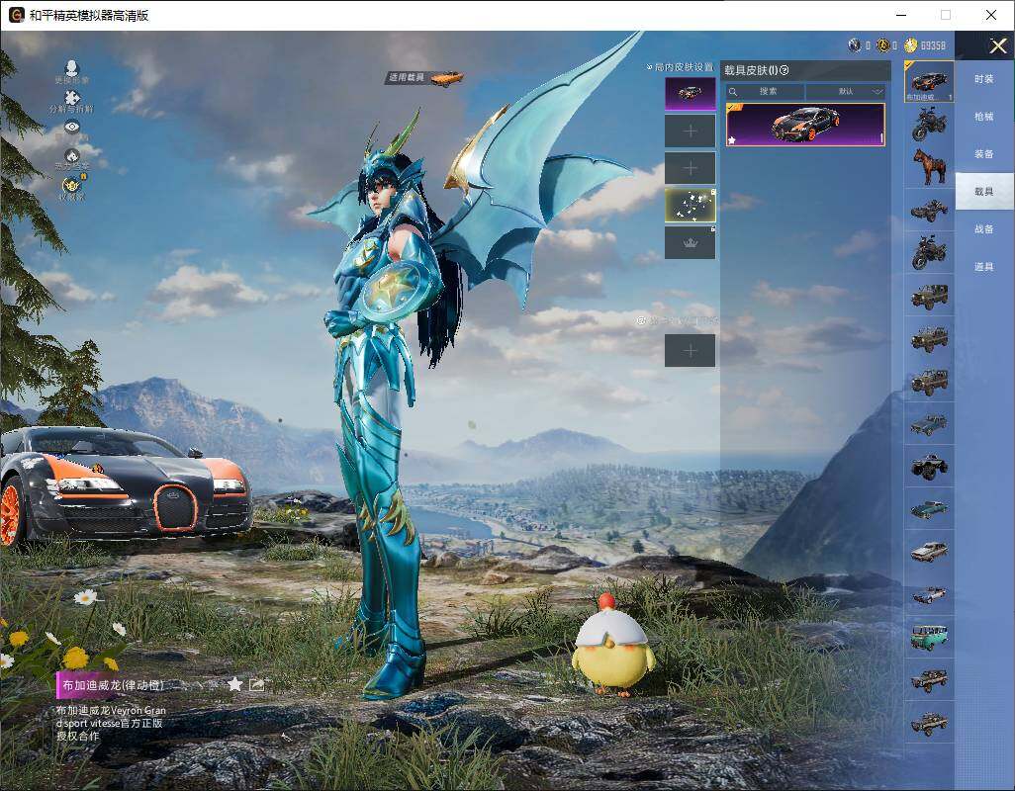This screenshot has height=791, width=1015.
Task: Select the purple Bugatti skin card
Action: point(805,124)
